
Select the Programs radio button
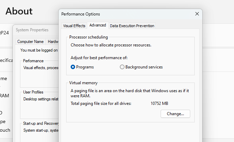[x=73, y=67]
